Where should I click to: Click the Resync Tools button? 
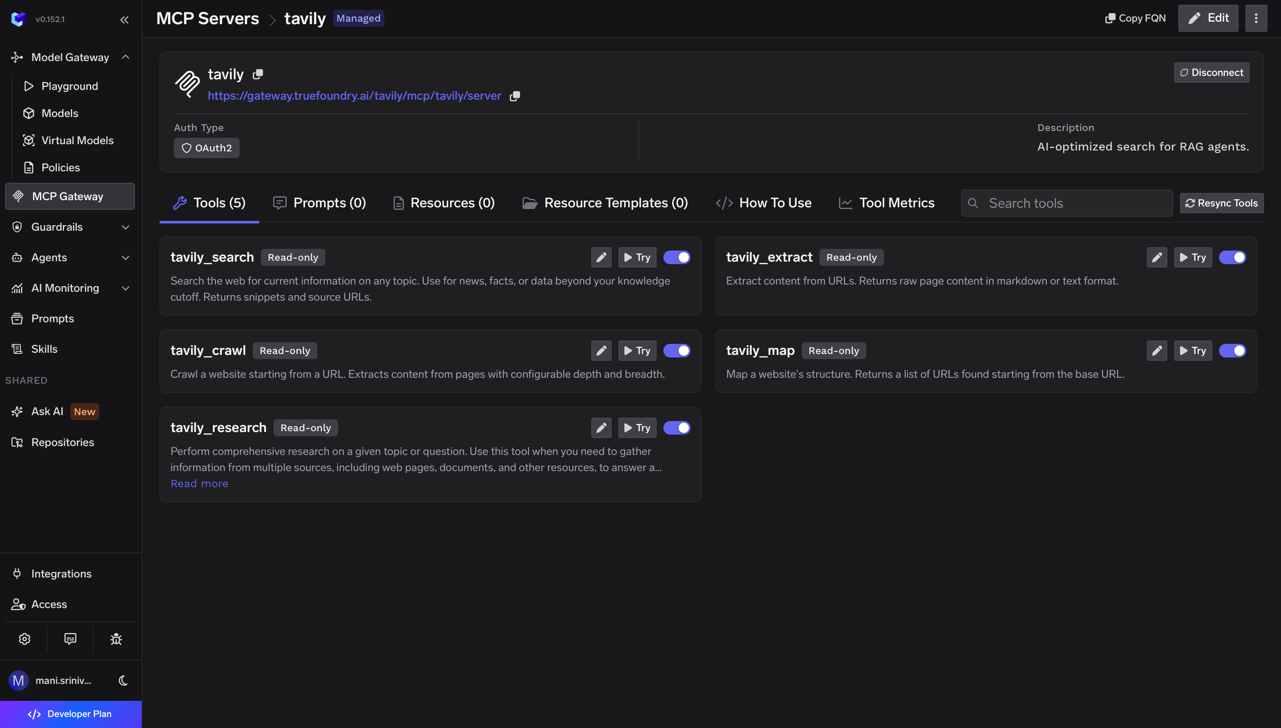(1222, 204)
